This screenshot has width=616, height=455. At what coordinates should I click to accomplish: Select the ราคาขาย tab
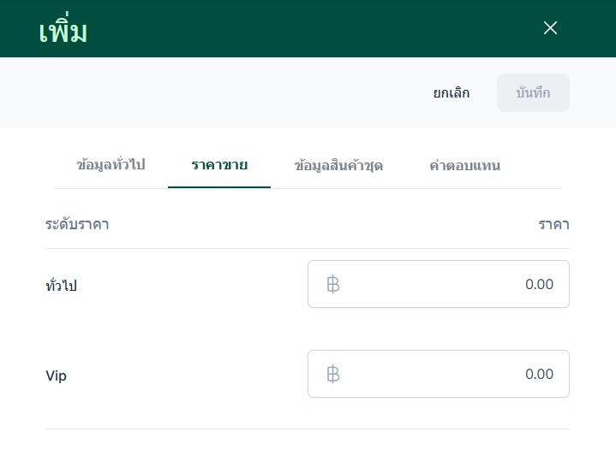pos(219,165)
